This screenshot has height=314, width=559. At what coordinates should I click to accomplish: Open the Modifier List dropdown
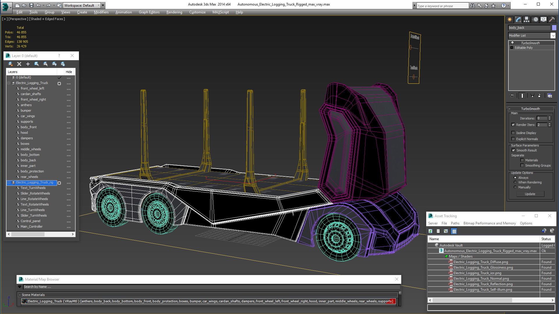553,35
